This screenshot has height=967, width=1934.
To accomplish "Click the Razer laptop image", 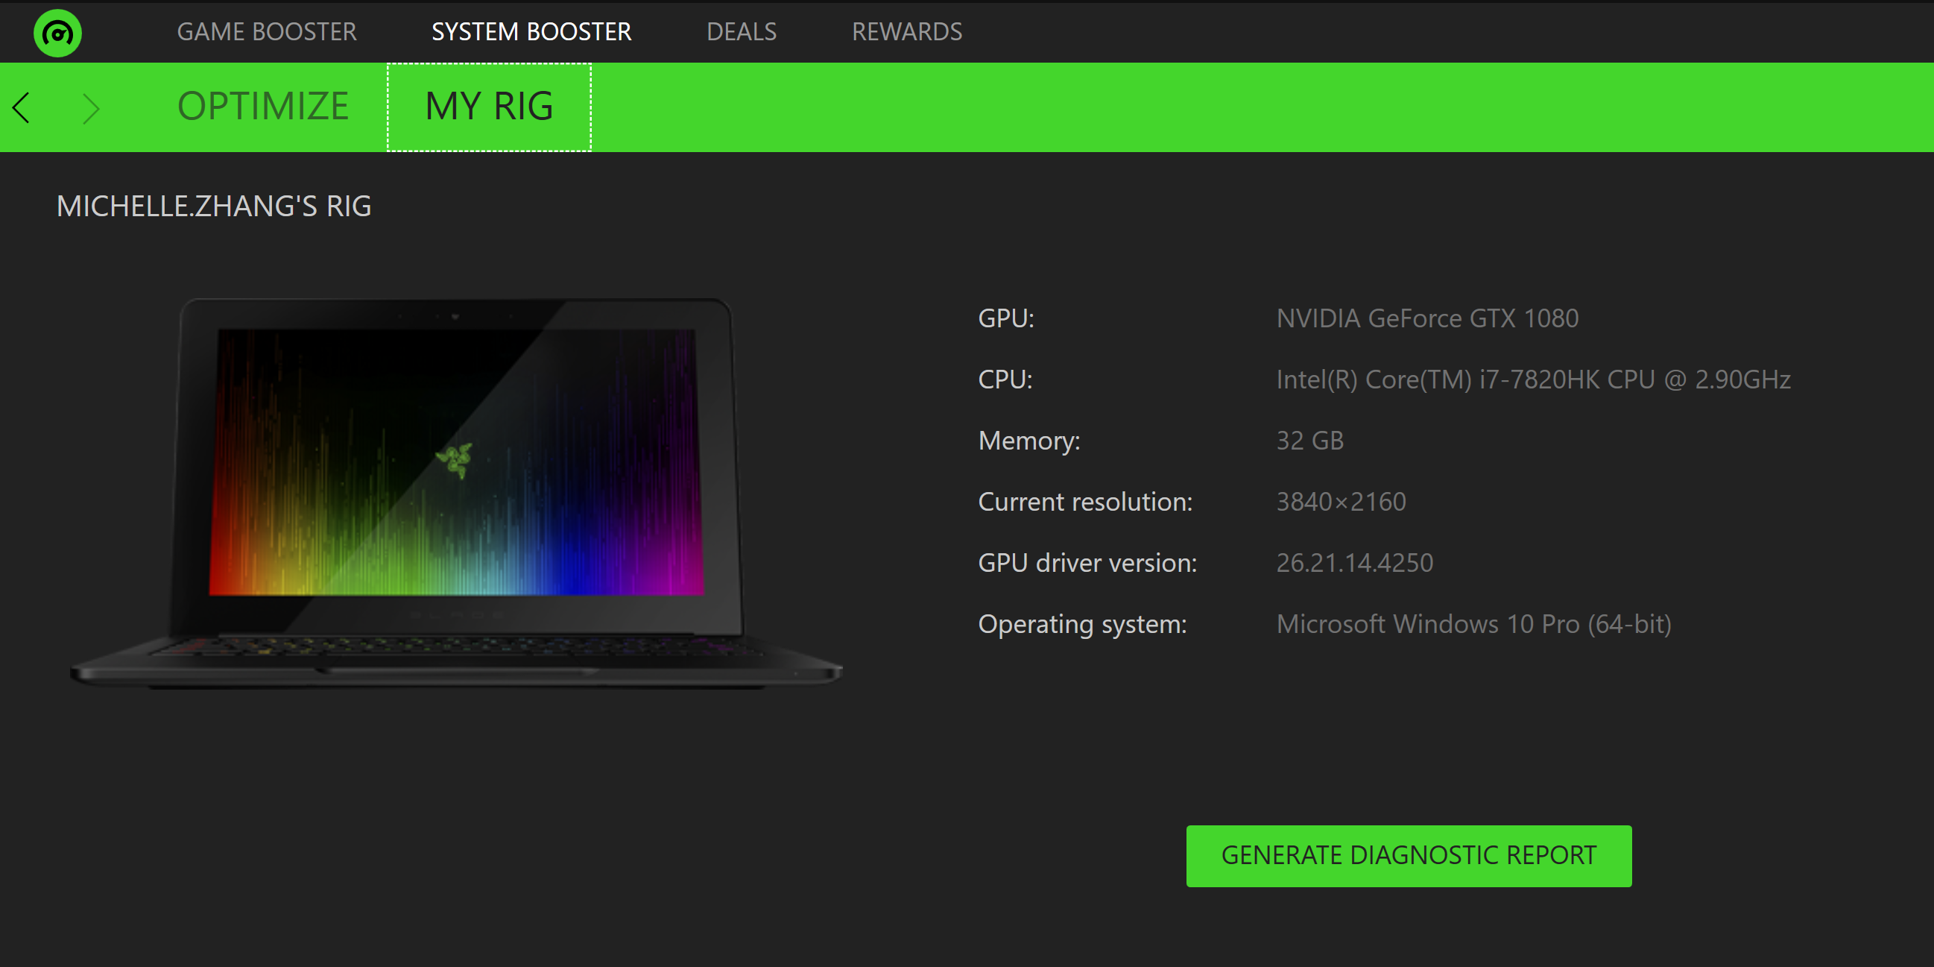I will click(456, 494).
